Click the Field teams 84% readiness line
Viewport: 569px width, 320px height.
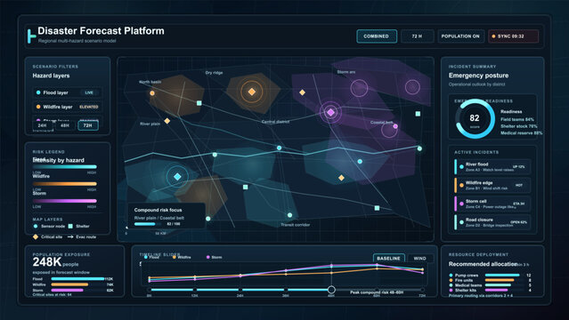pyautogui.click(x=517, y=119)
